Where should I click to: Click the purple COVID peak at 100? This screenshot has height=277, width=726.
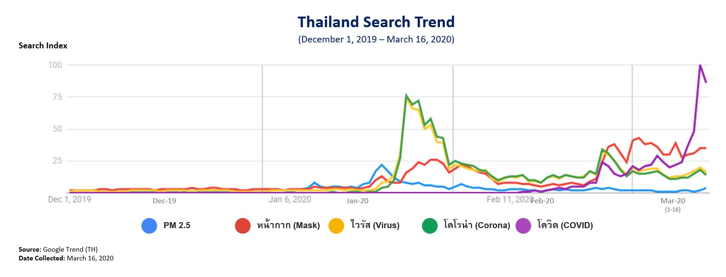point(700,65)
